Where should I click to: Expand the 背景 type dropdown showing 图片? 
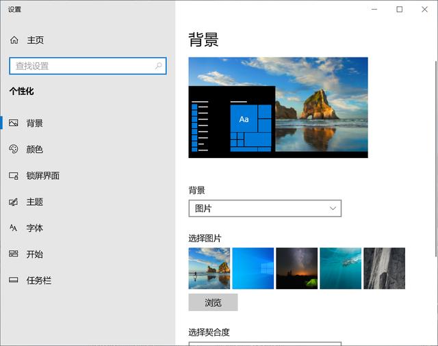(x=265, y=208)
